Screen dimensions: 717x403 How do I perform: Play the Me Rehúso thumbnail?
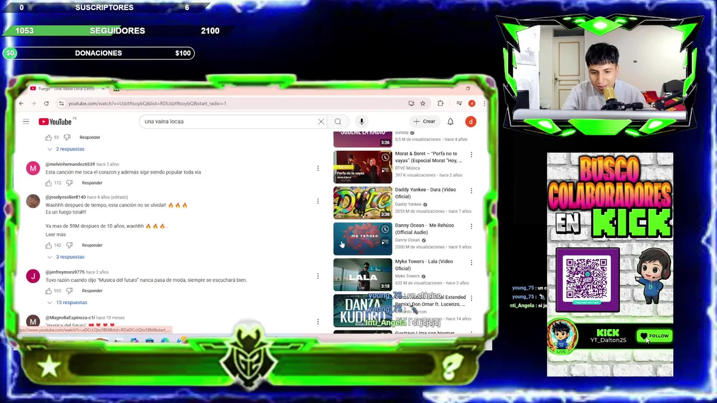tap(363, 238)
